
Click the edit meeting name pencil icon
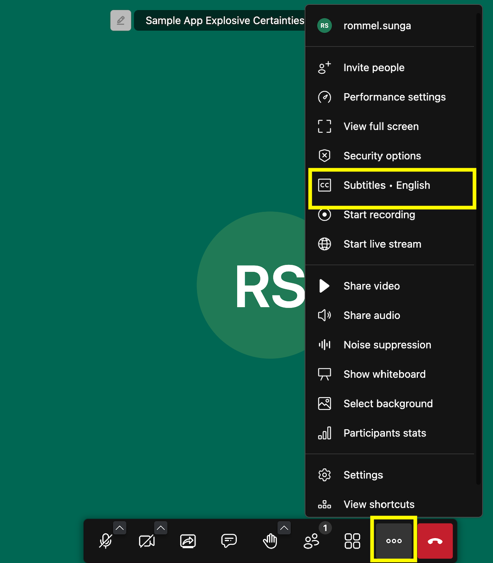click(121, 20)
